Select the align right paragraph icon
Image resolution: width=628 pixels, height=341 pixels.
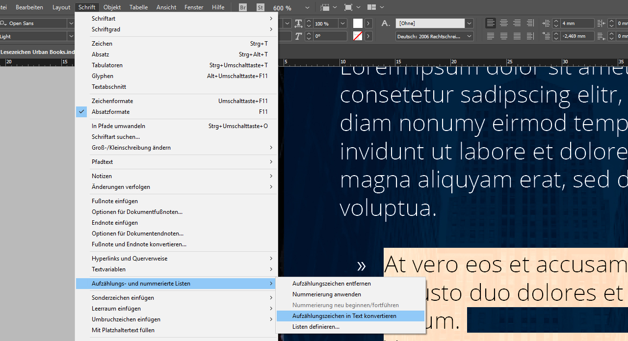pos(517,23)
